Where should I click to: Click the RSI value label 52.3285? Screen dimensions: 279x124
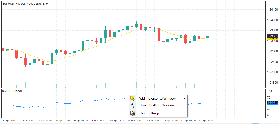click(x=272, y=103)
